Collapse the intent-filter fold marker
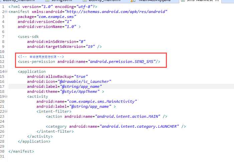 (6, 111)
